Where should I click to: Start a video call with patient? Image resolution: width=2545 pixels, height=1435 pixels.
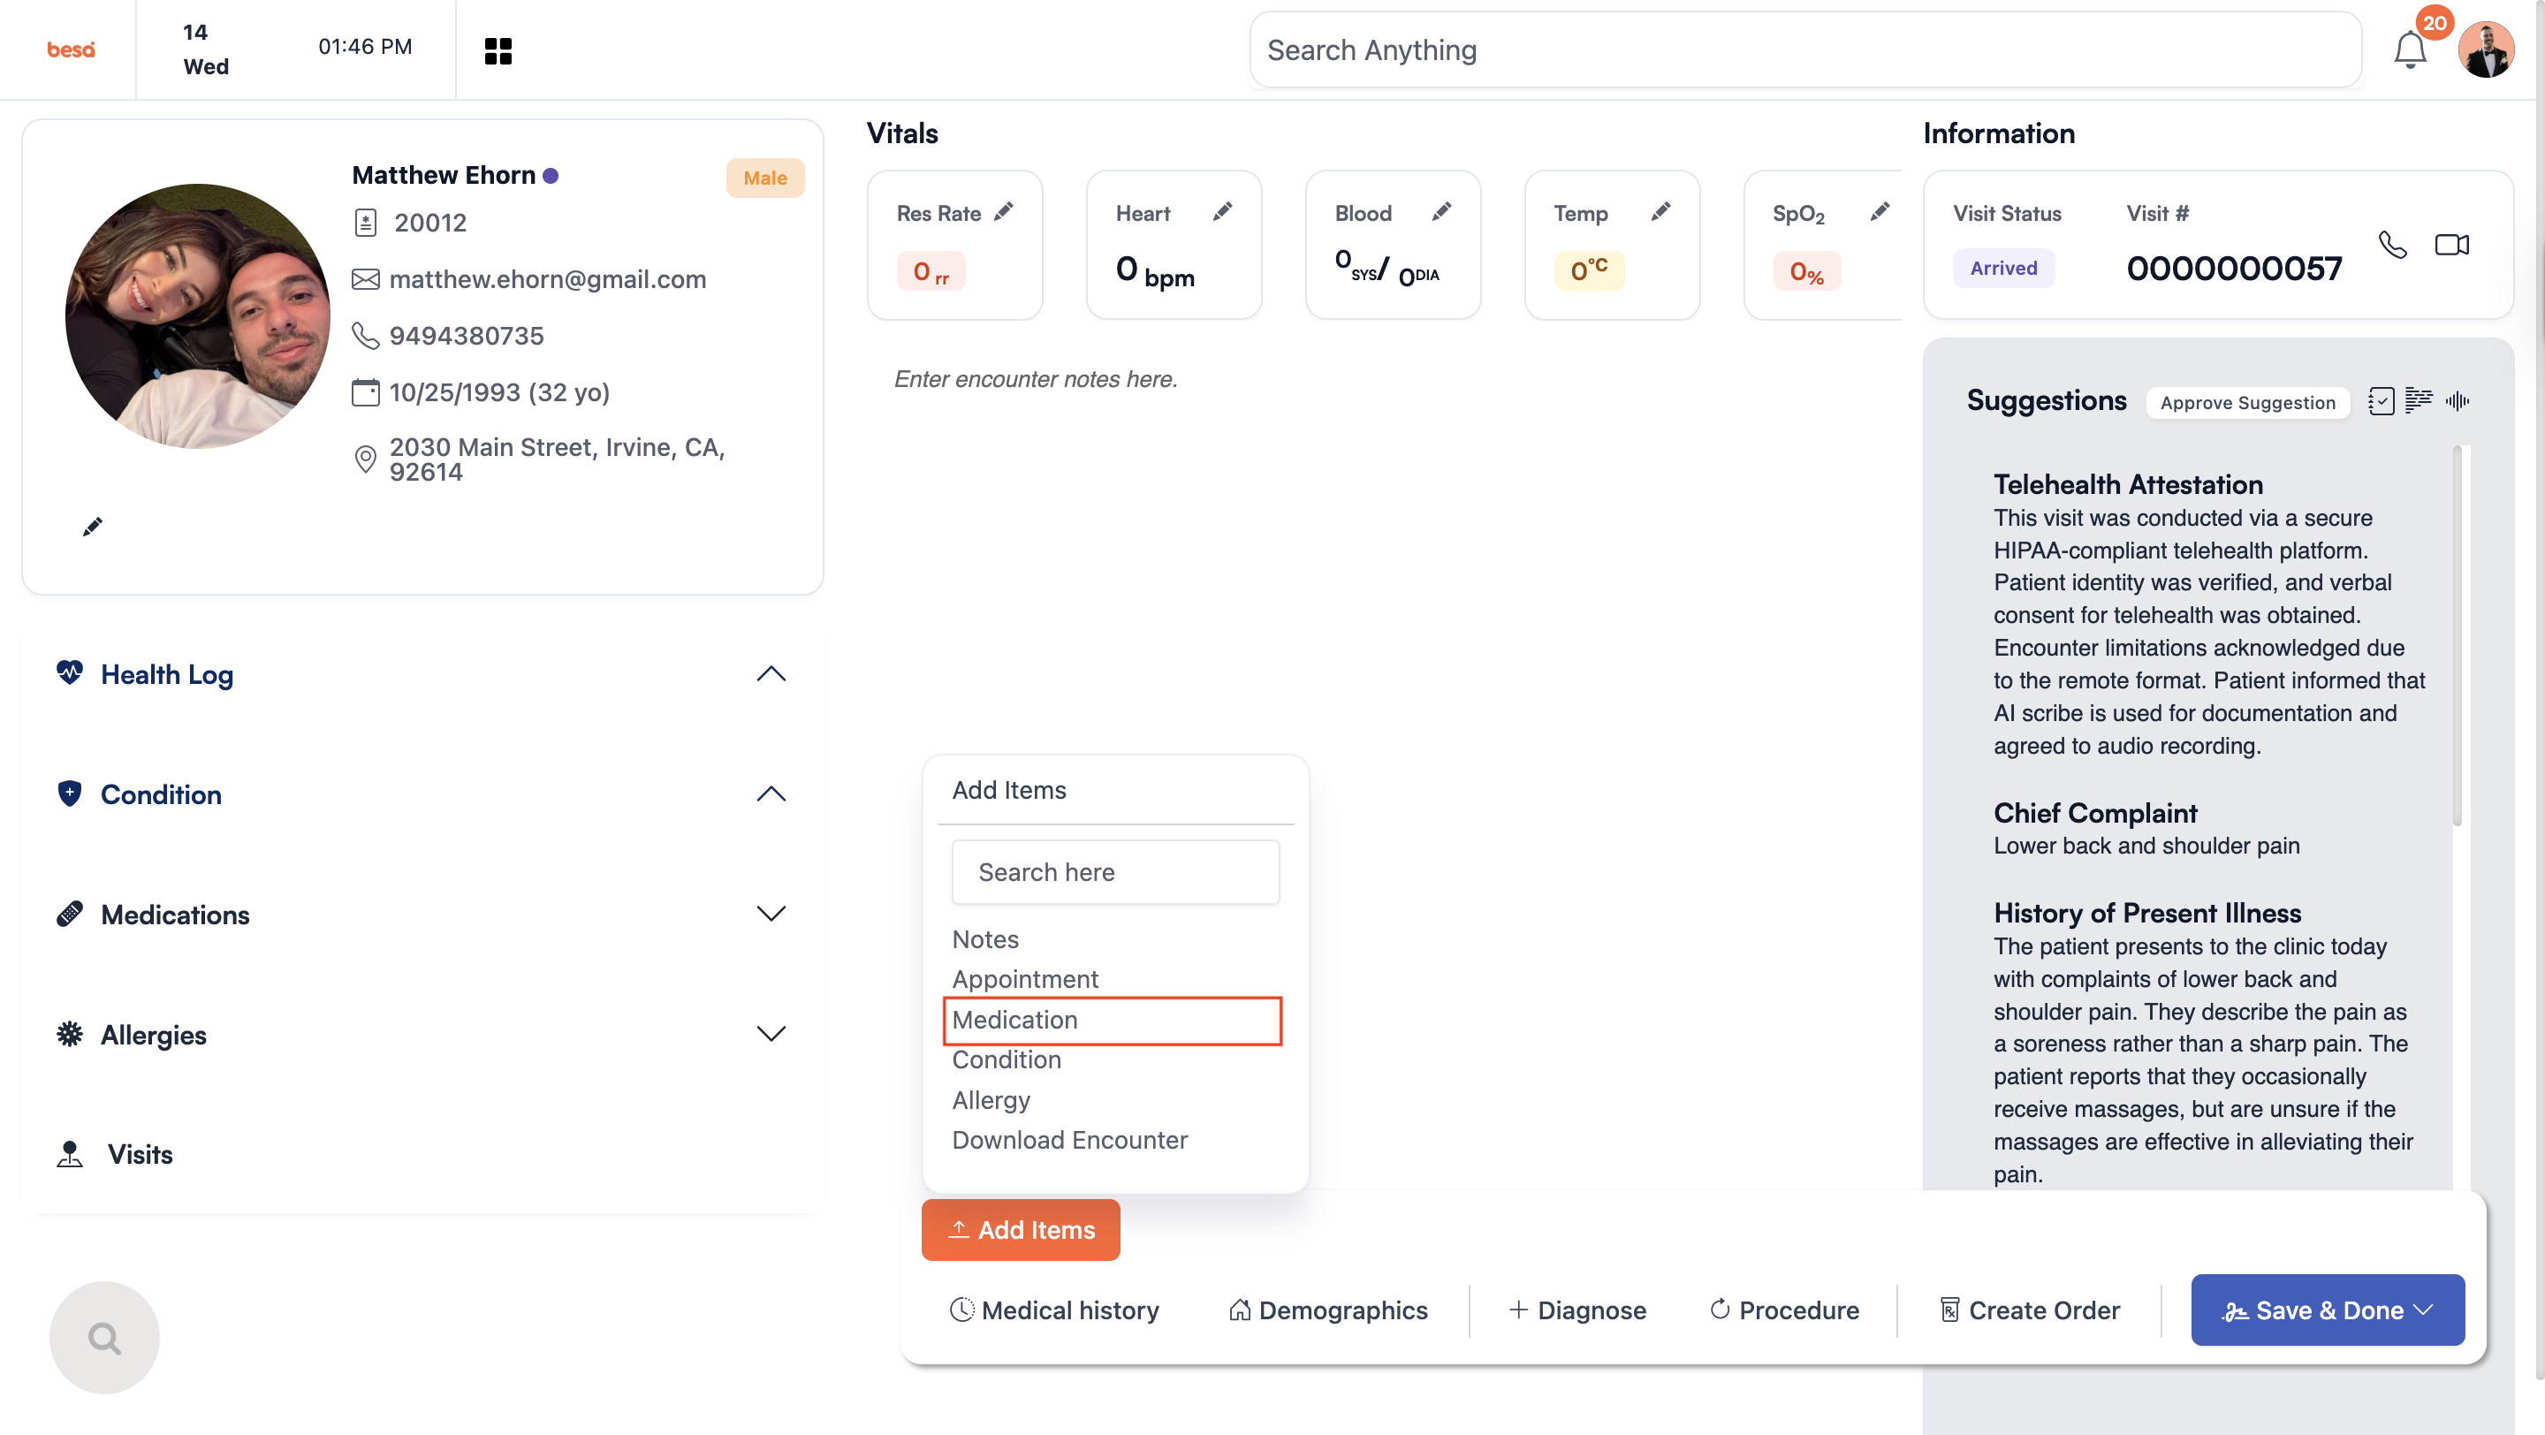(x=2451, y=244)
